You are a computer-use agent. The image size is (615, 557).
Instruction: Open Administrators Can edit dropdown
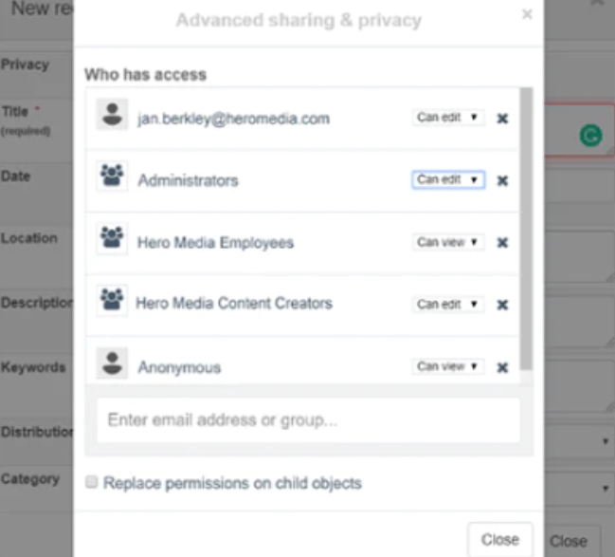click(448, 179)
